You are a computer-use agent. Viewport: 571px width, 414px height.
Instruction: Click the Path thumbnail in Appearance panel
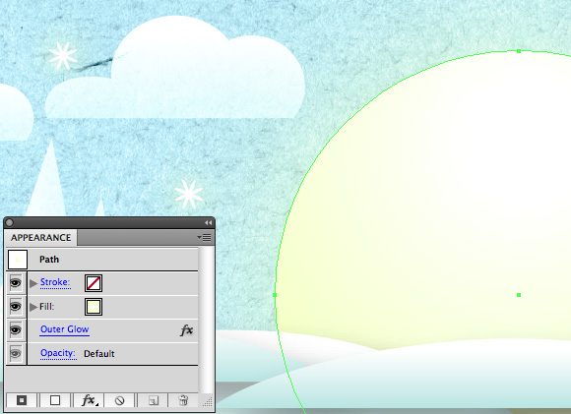click(18, 260)
